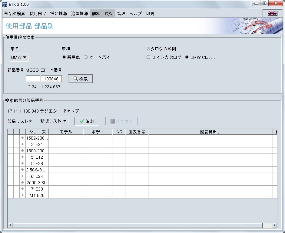
Task: Click the 追加 button with checkmark
Action: tap(87, 121)
